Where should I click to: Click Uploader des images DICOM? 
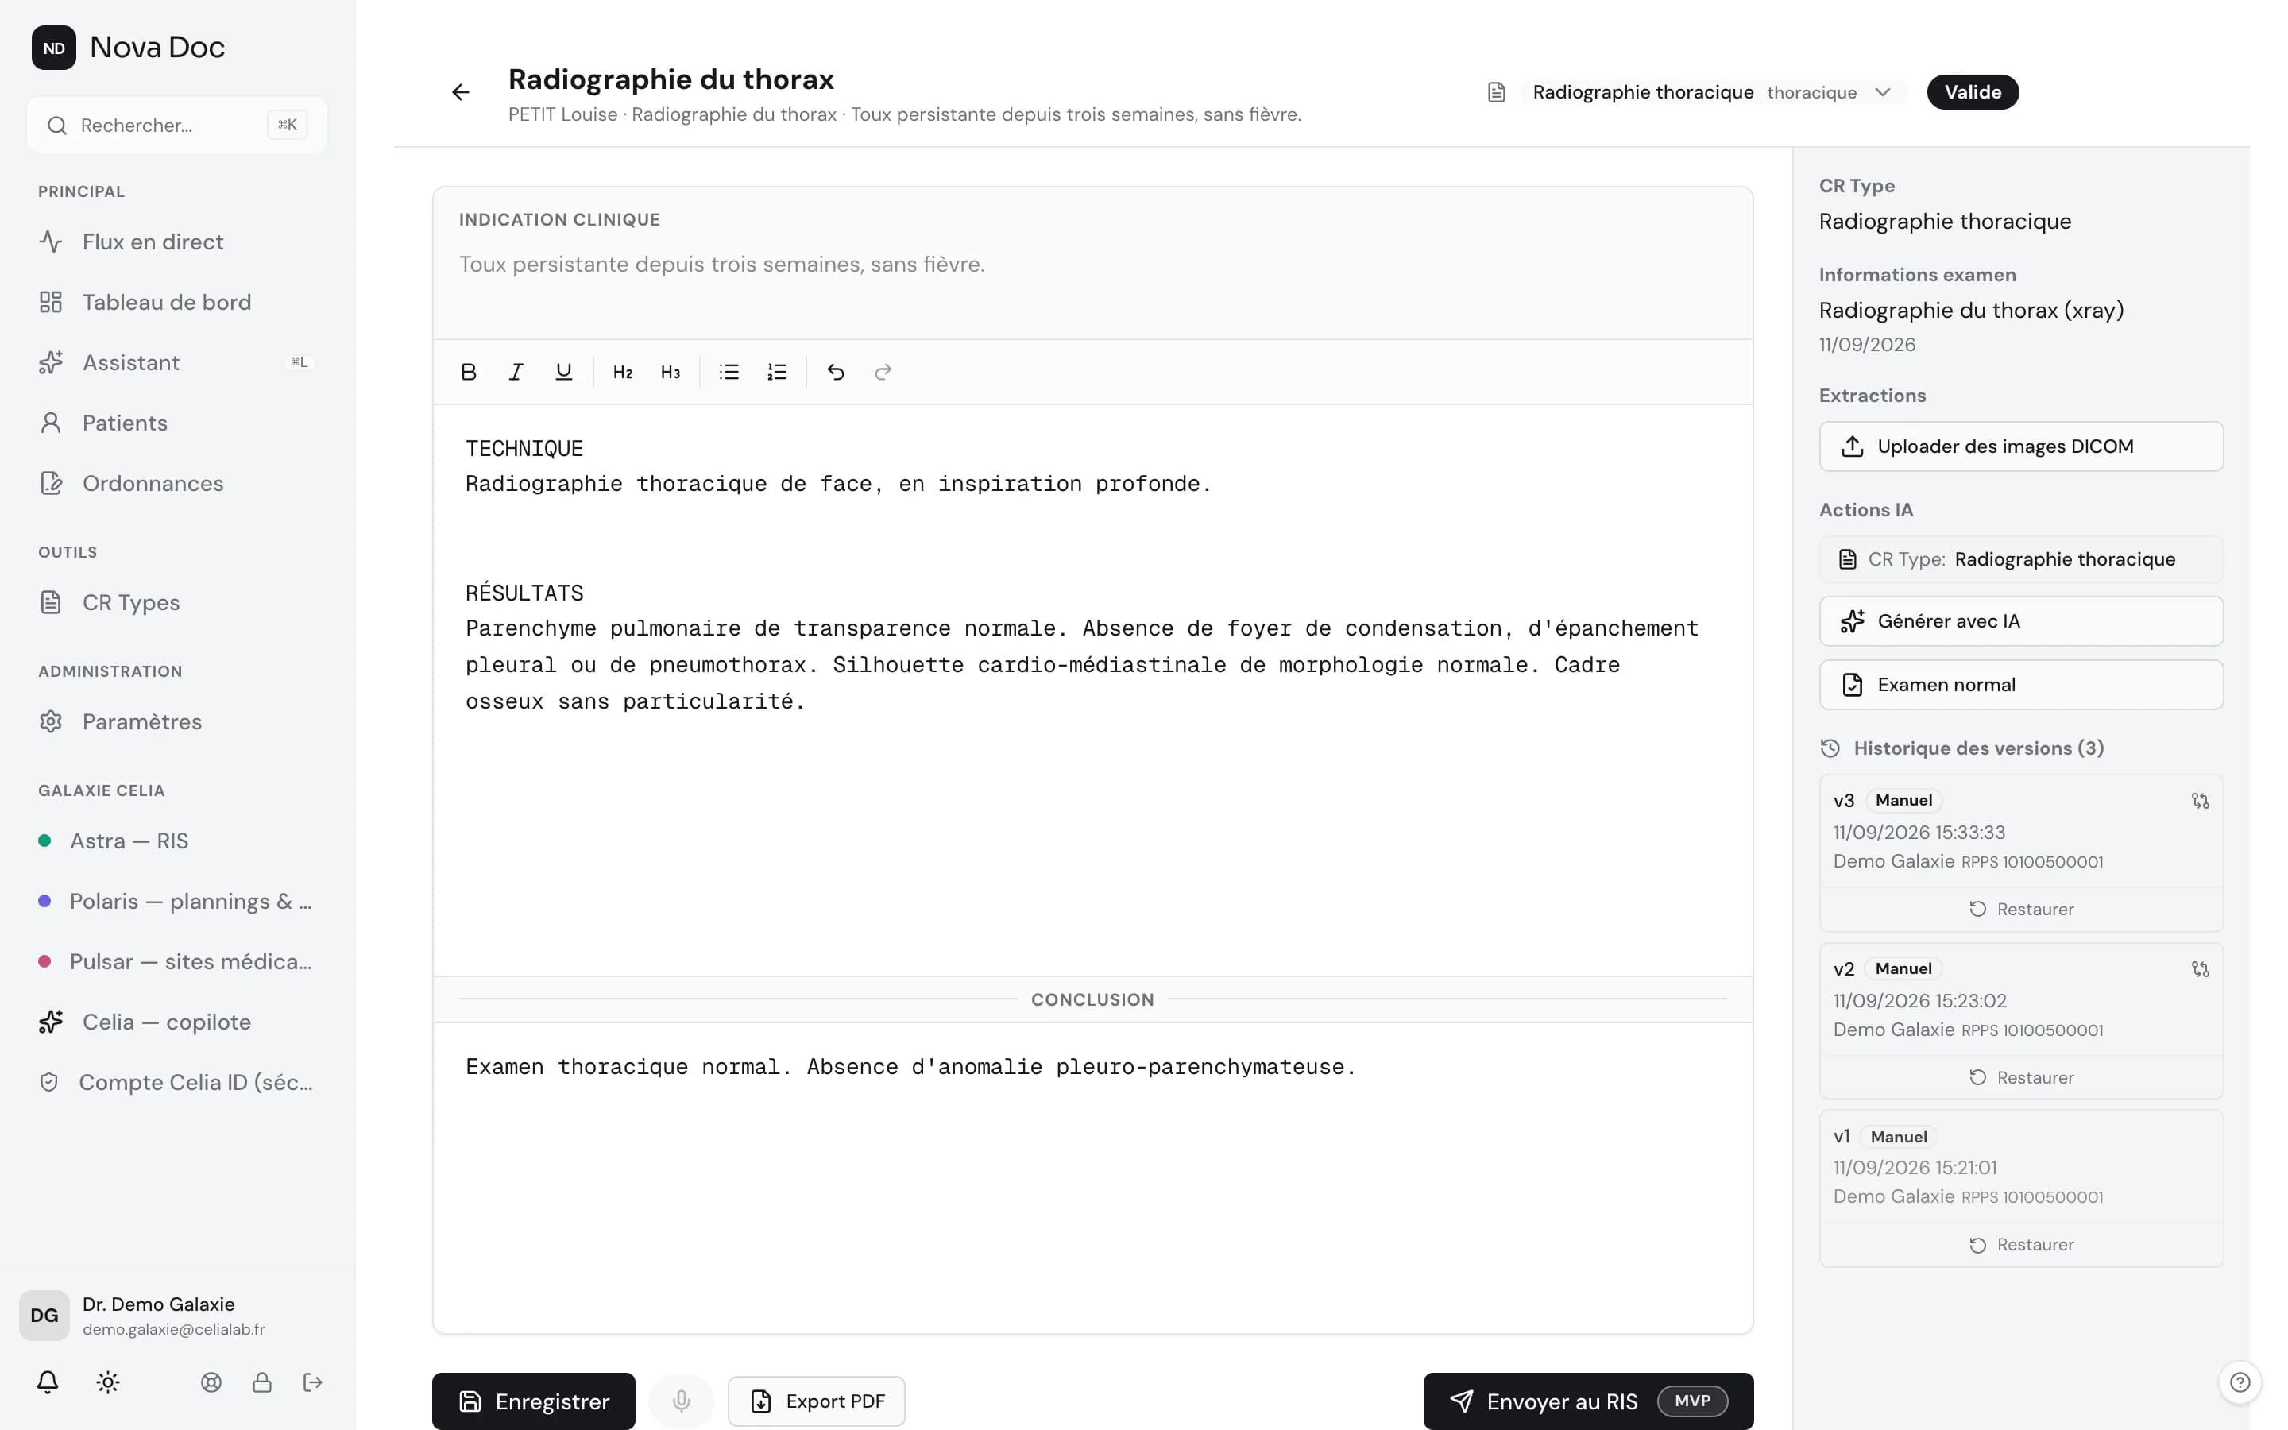pyautogui.click(x=2020, y=446)
